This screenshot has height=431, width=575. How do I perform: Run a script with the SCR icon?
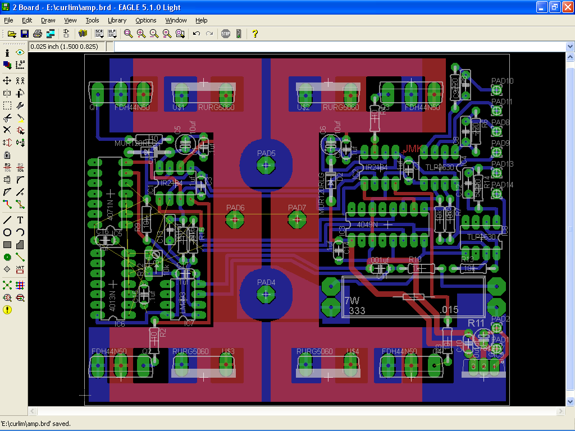click(99, 34)
